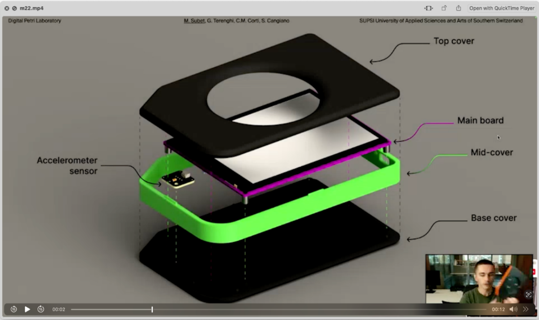
Task: Click the 'Accelerometer sensor' label
Action: tap(67, 165)
